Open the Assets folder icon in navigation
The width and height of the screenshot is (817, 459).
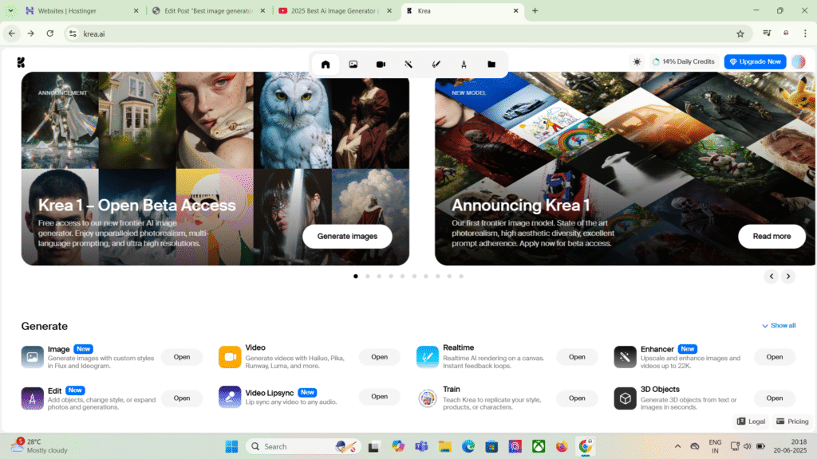[491, 65]
